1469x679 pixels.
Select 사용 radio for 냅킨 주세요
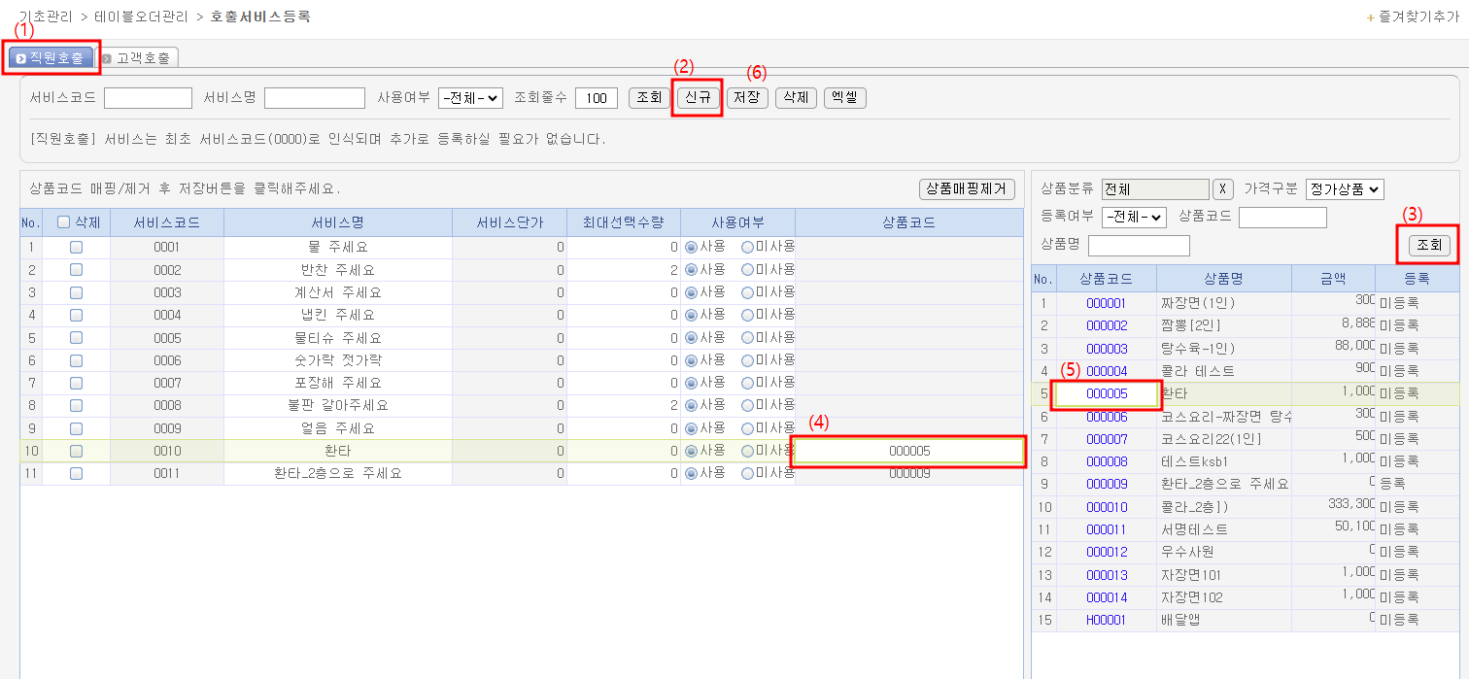691,315
